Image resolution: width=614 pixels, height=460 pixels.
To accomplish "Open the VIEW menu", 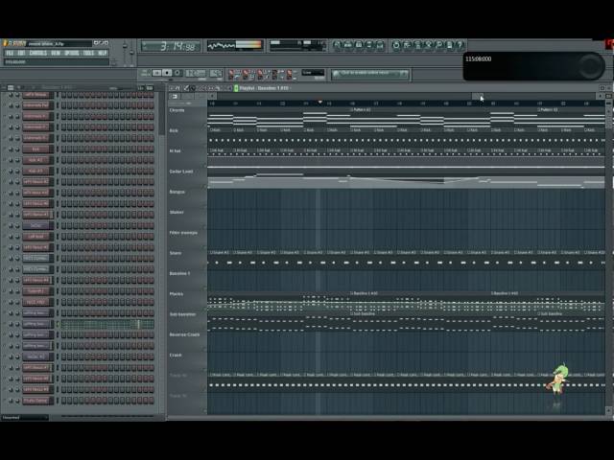I will pyautogui.click(x=56, y=53).
